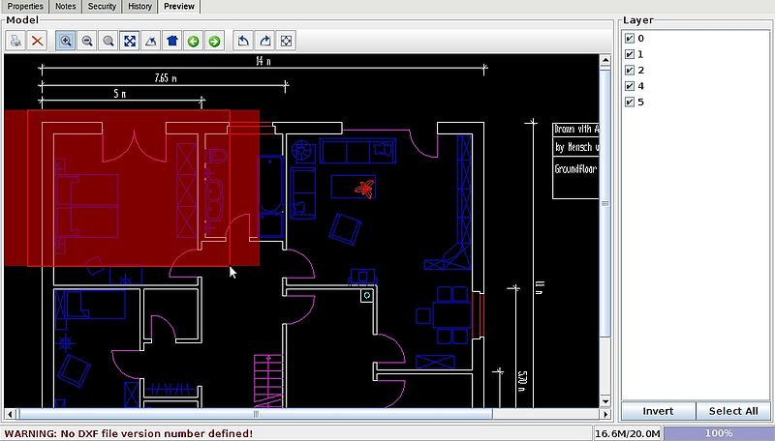The height and width of the screenshot is (441, 775).
Task: Open the Notes tab
Action: (65, 7)
